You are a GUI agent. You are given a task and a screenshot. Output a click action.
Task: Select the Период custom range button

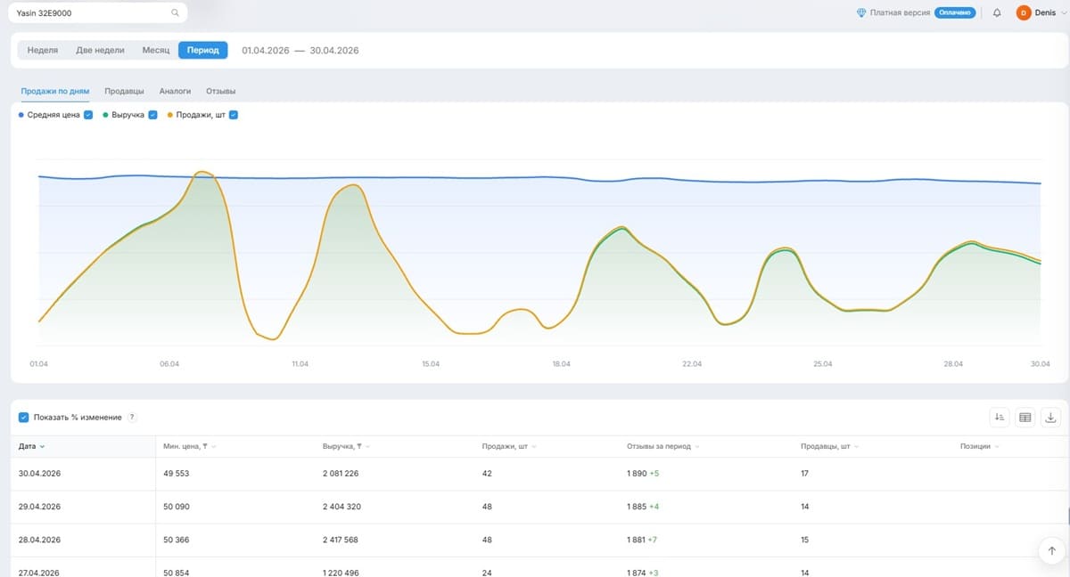[x=203, y=50]
